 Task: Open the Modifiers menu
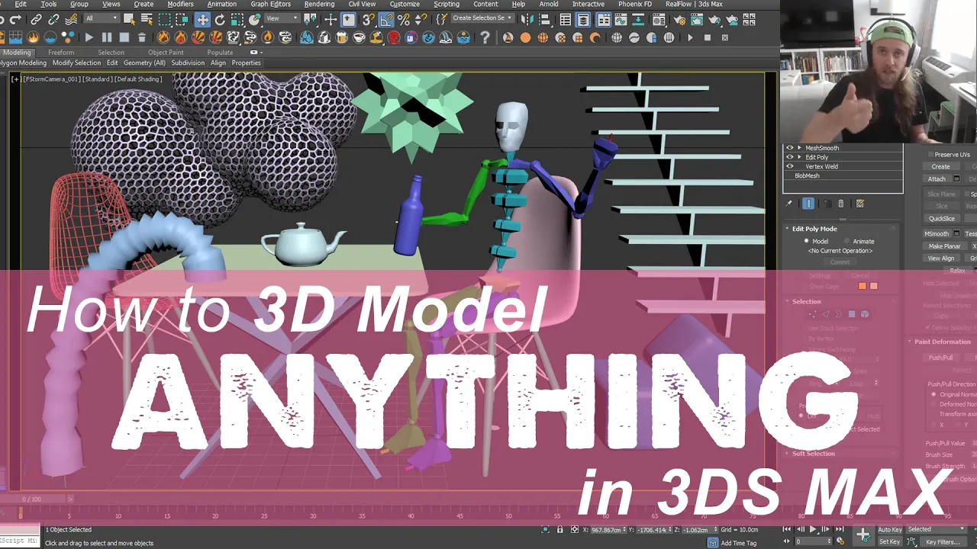(181, 4)
